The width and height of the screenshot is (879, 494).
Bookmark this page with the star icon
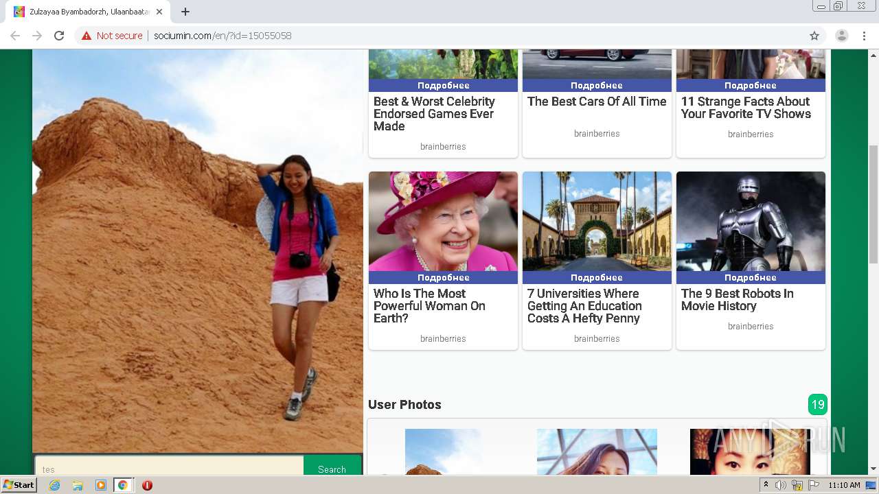tap(814, 36)
